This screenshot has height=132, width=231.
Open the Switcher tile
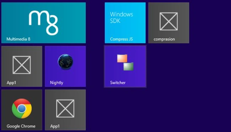click(125, 67)
